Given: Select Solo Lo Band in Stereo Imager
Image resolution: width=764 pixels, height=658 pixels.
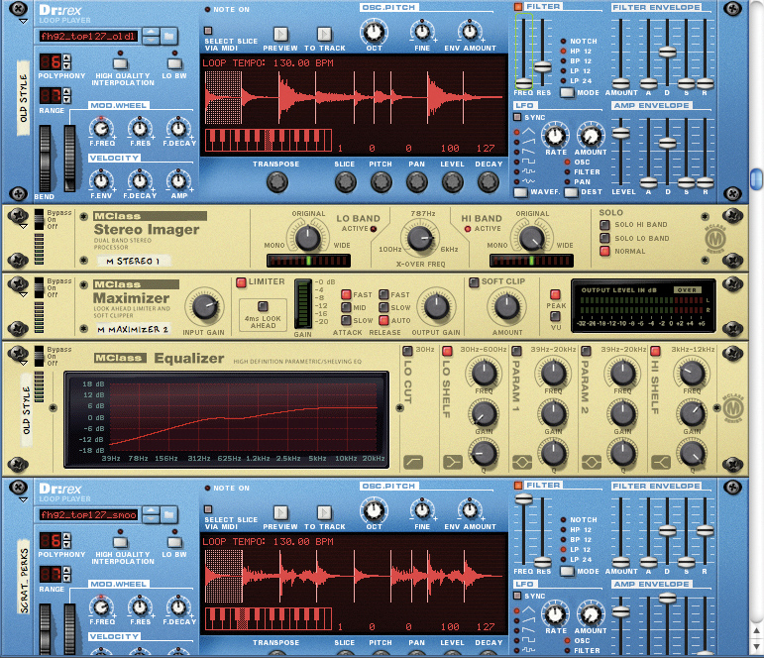Looking at the screenshot, I should pos(604,238).
